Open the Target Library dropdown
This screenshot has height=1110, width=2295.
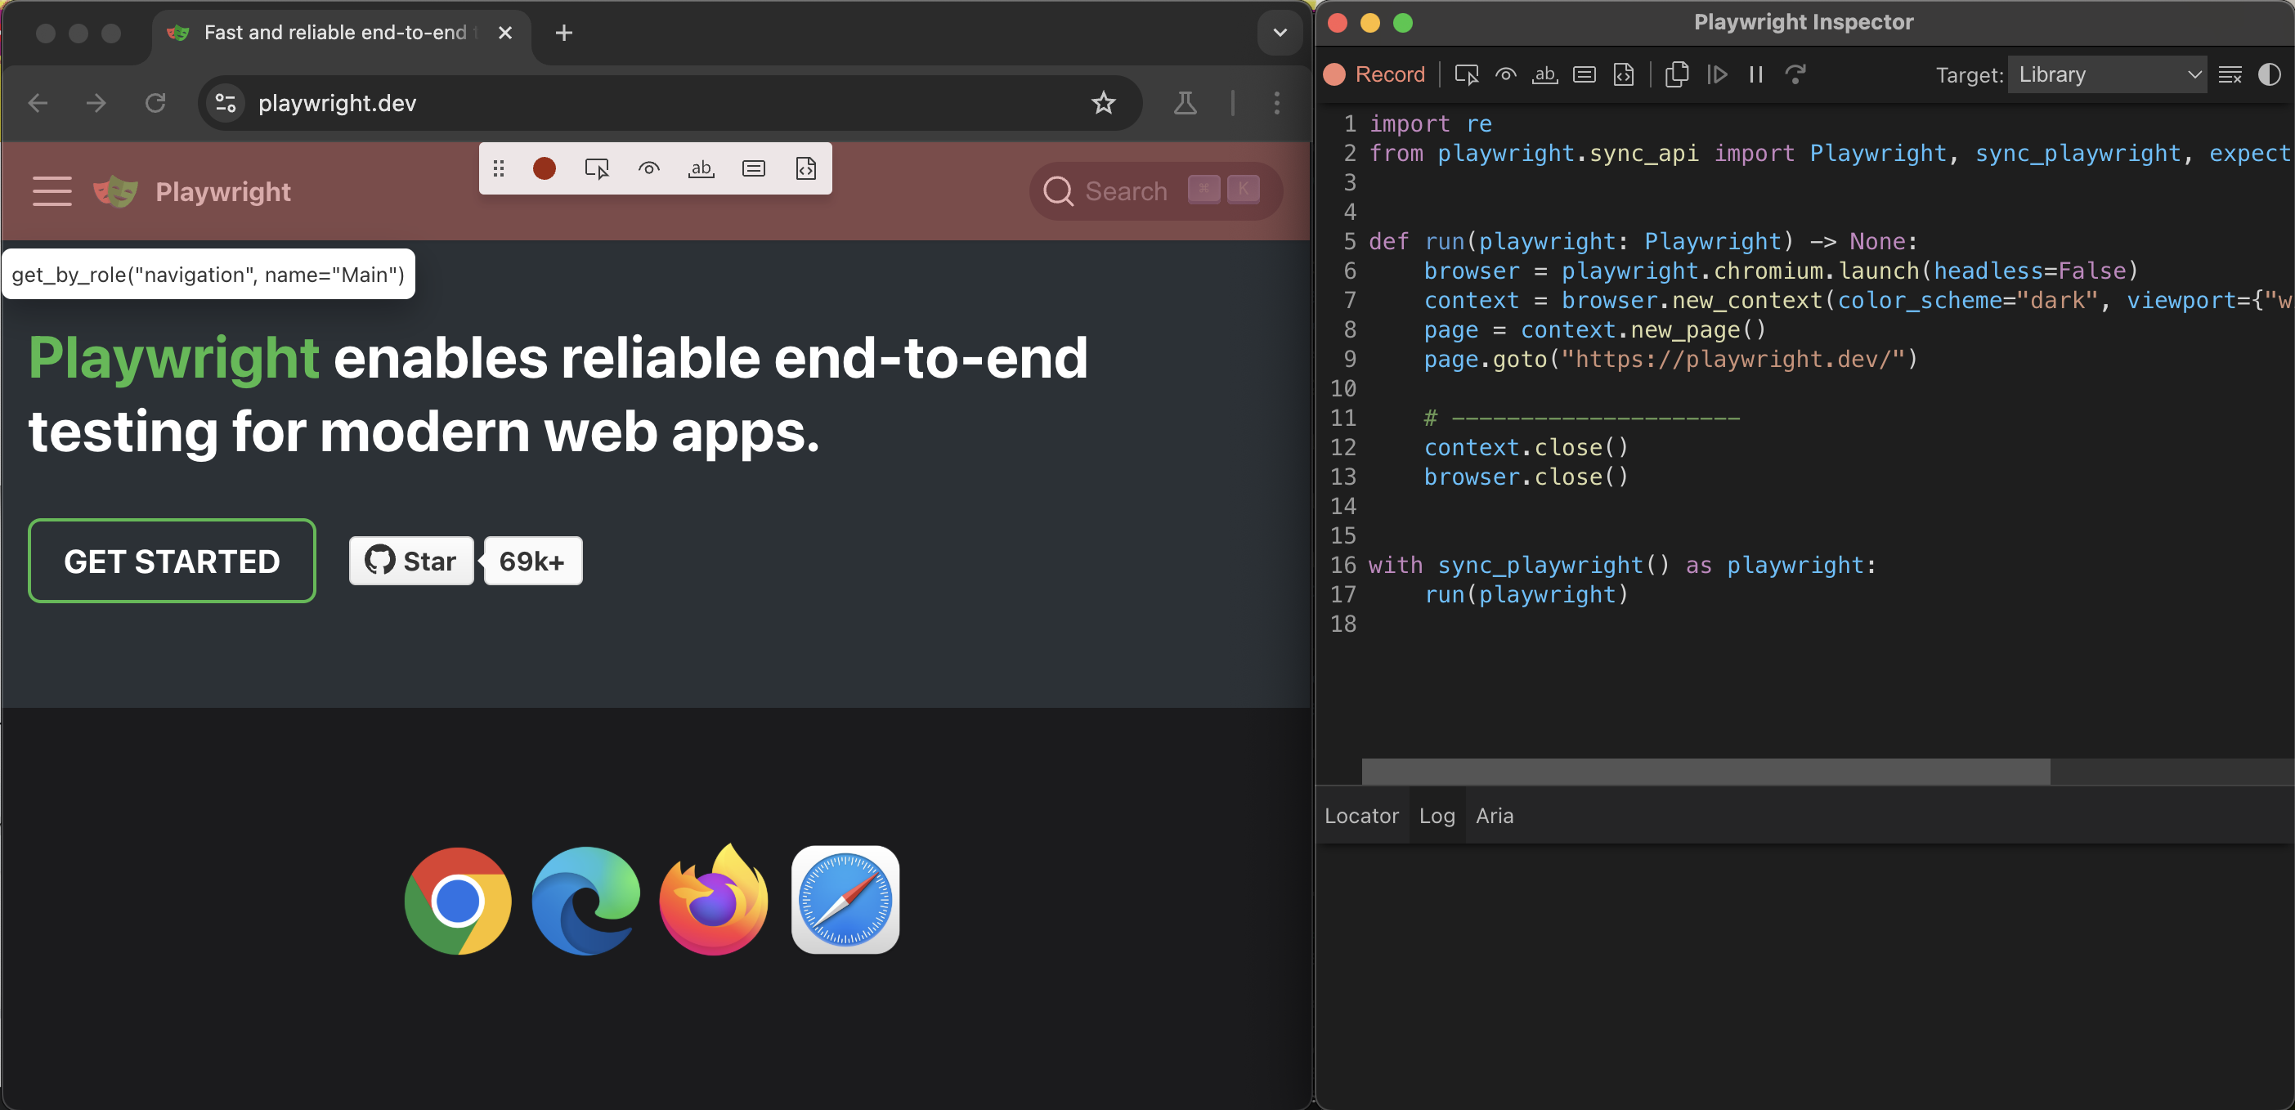(x=2106, y=75)
